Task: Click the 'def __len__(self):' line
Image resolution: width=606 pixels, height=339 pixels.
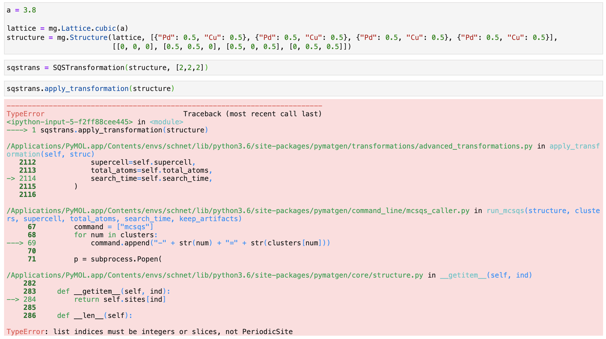Action: 94,316
